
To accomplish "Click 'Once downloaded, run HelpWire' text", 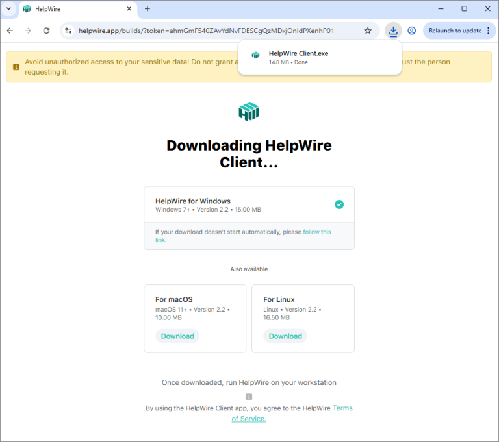I will pyautogui.click(x=249, y=382).
